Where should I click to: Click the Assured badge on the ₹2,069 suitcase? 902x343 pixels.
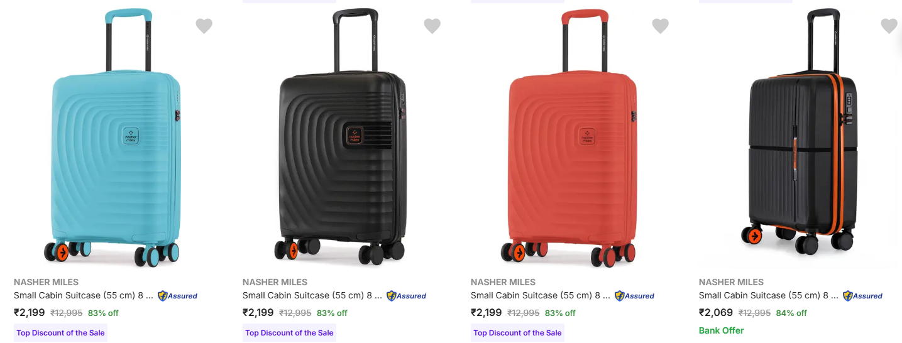pos(862,296)
